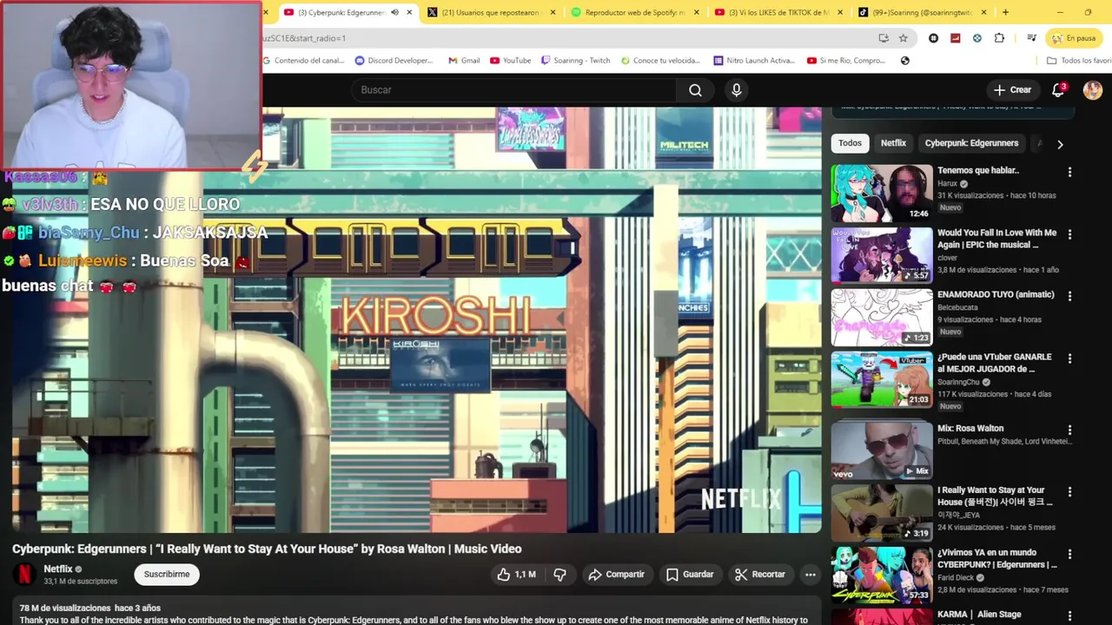Open ENAMORADO TUYO animatic thumbnail
The height and width of the screenshot is (625, 1112).
pyautogui.click(x=882, y=318)
